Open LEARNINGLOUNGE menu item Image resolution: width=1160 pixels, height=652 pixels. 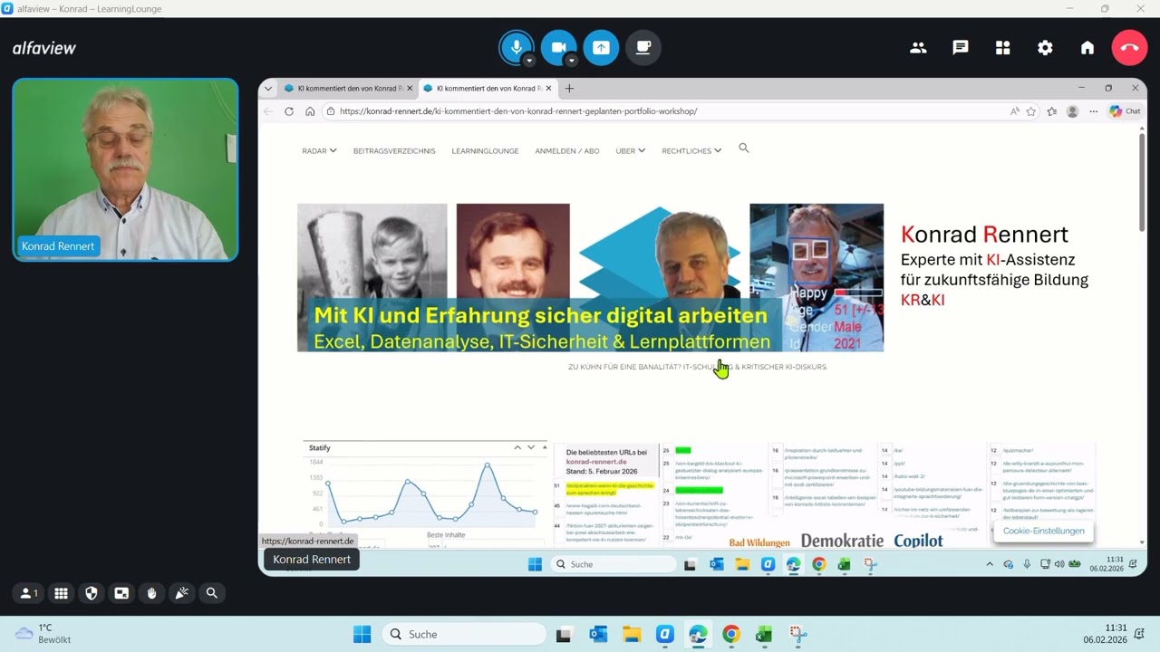[485, 151]
